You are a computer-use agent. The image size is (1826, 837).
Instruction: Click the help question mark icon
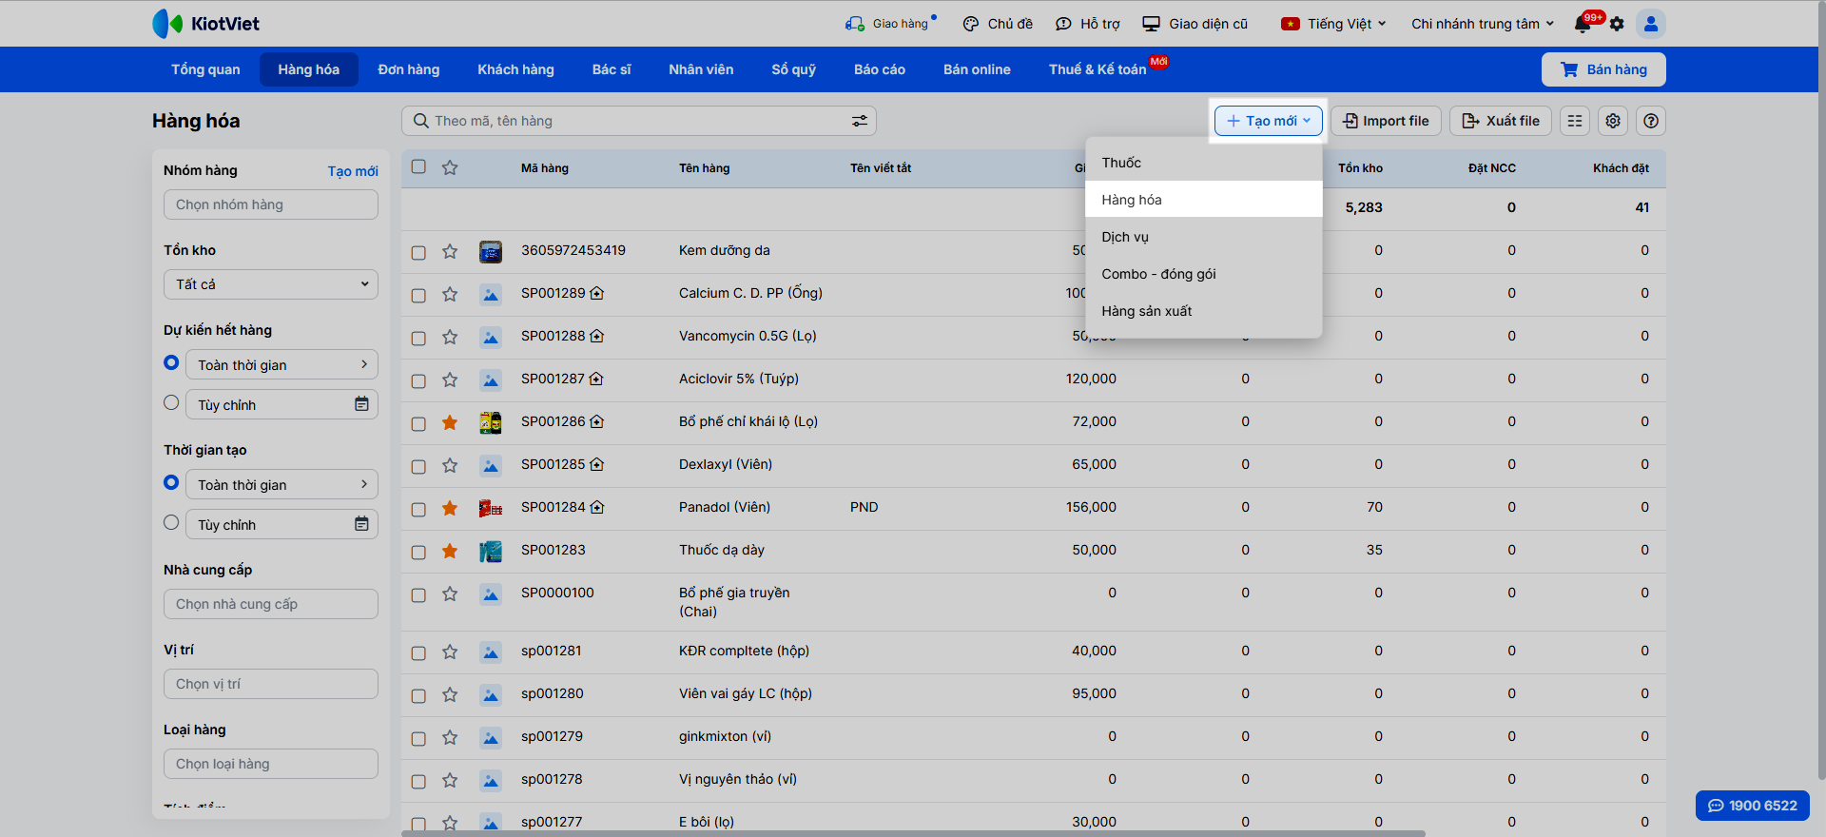[x=1651, y=121]
